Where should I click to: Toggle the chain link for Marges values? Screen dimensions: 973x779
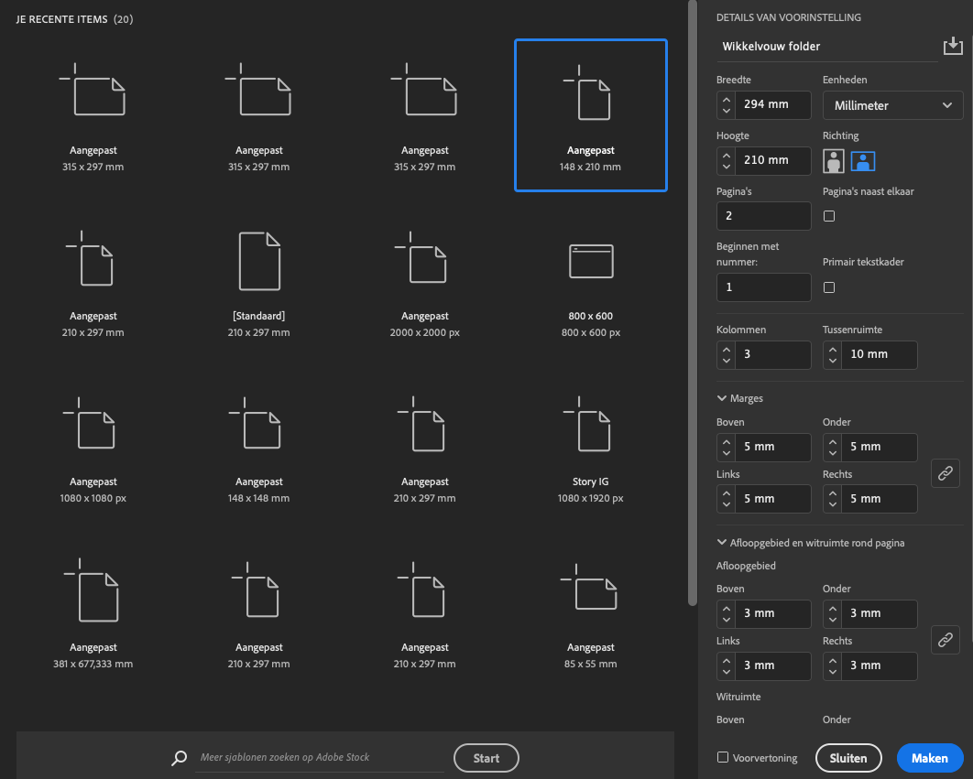pos(946,473)
